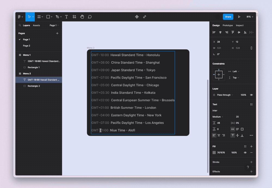Image resolution: width=272 pixels, height=188 pixels.
Task: Switch to the Prototype tab
Action: 228,26
